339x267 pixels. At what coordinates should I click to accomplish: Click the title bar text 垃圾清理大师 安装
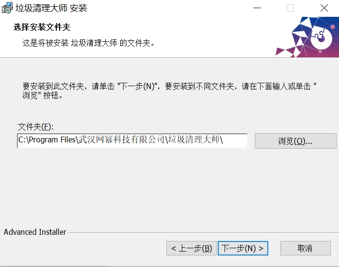pos(51,8)
